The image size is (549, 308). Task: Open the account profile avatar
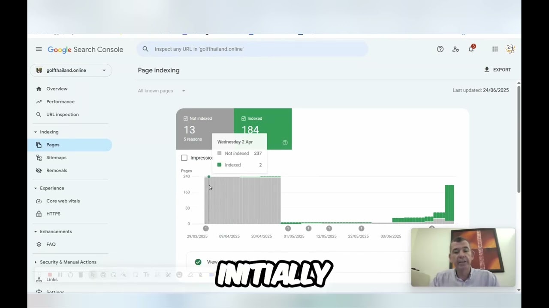(x=510, y=49)
